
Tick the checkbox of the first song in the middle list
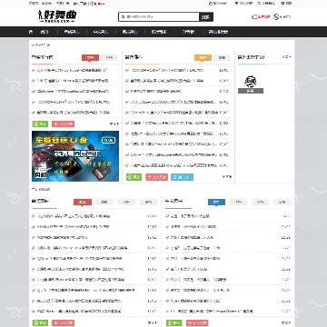coord(127,70)
